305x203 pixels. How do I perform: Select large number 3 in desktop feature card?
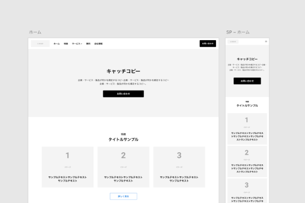click(x=179, y=155)
